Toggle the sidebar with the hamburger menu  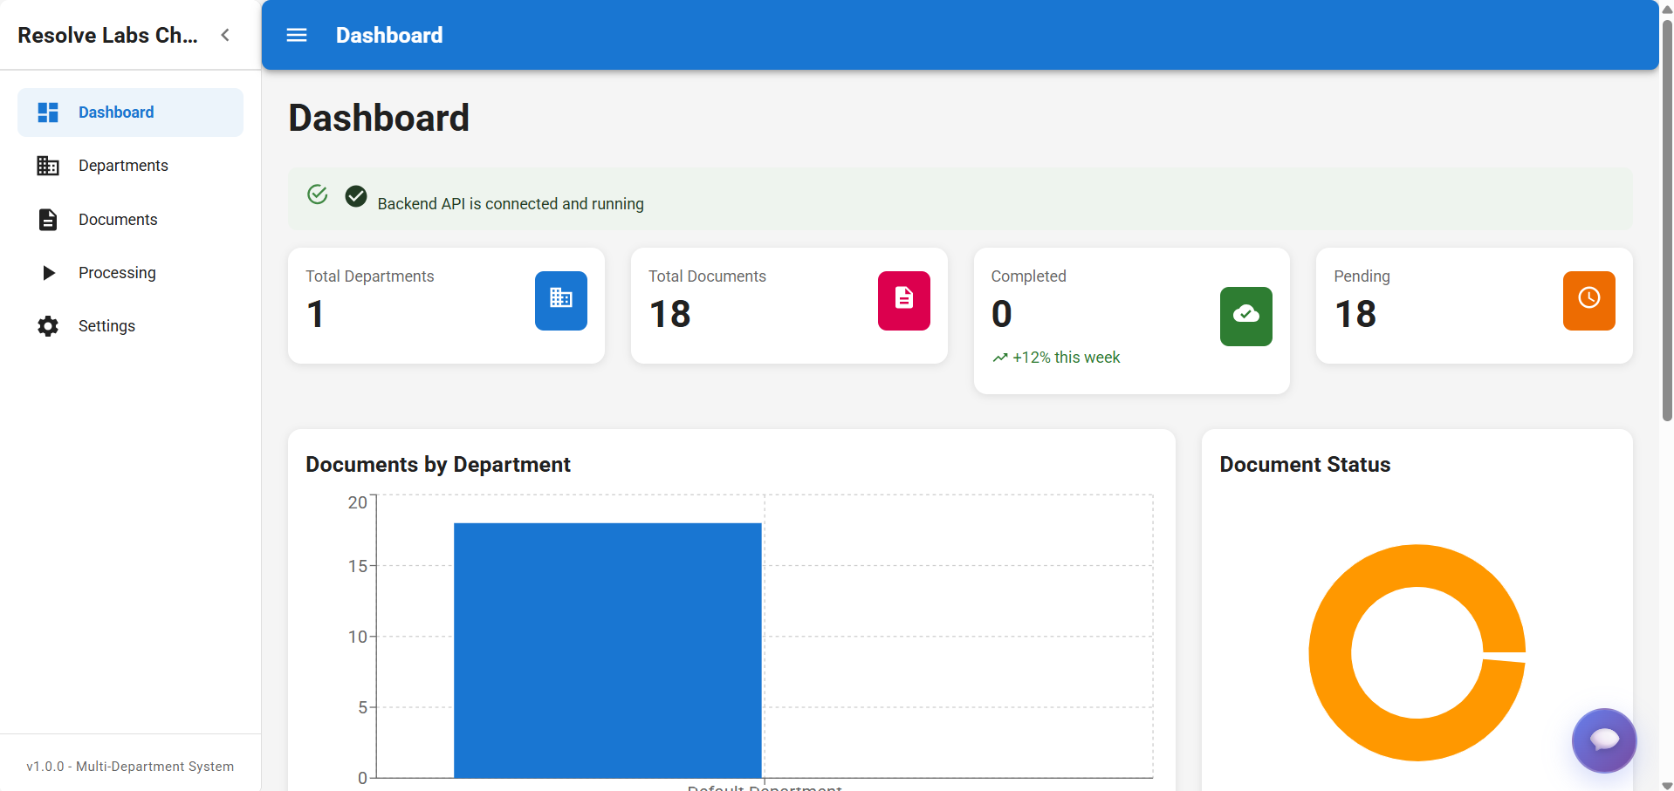tap(297, 35)
